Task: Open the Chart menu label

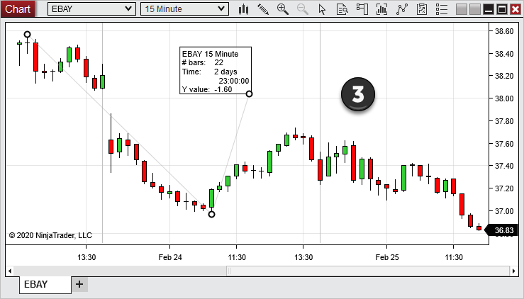Action: pos(18,9)
